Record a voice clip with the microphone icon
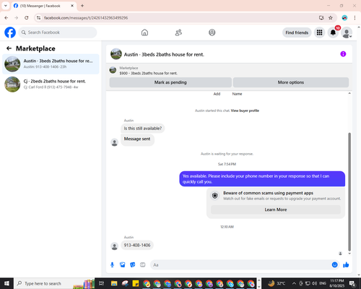 (x=112, y=265)
